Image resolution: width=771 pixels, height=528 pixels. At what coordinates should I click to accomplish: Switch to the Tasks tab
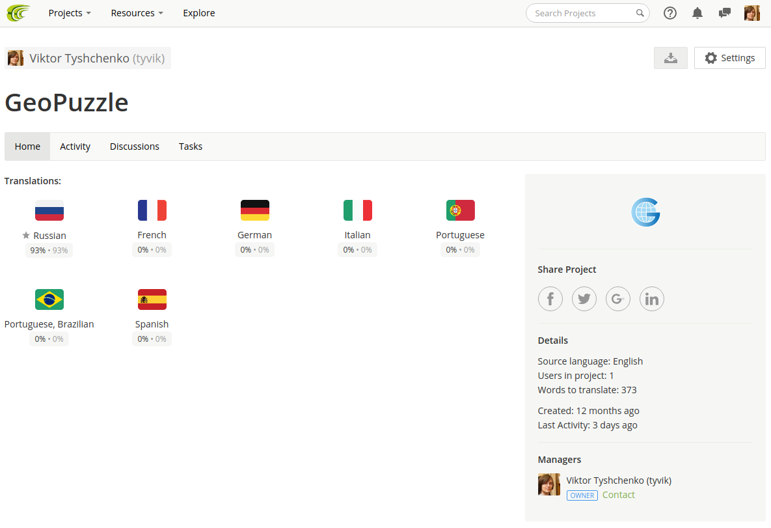pos(190,146)
